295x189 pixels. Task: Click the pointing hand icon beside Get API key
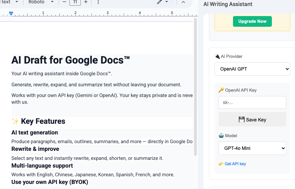(x=221, y=164)
